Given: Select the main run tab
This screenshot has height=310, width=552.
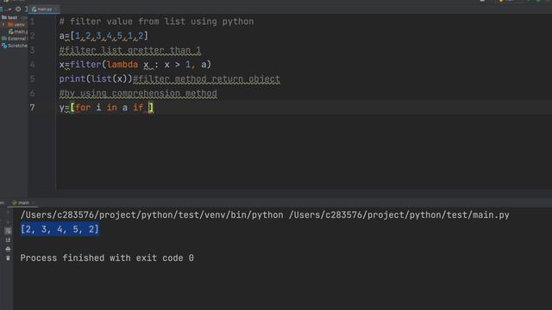Looking at the screenshot, I should pos(23,203).
